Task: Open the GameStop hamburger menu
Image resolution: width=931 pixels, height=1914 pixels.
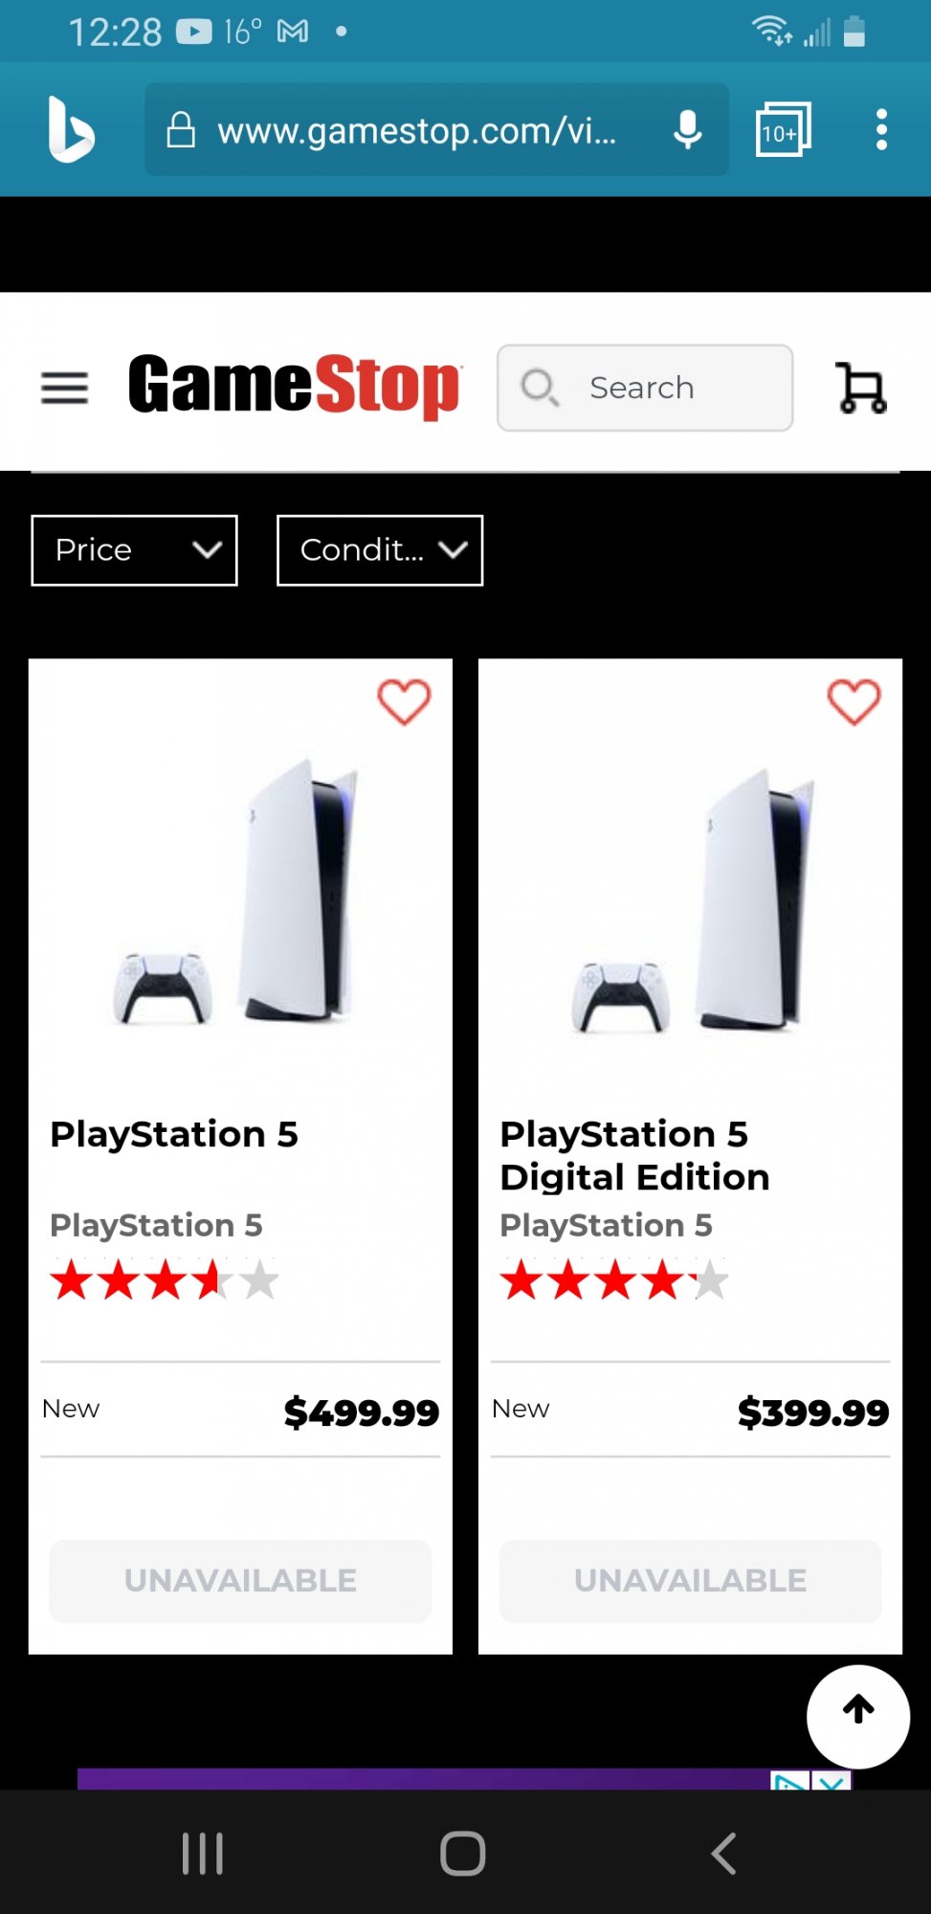Action: pos(64,388)
